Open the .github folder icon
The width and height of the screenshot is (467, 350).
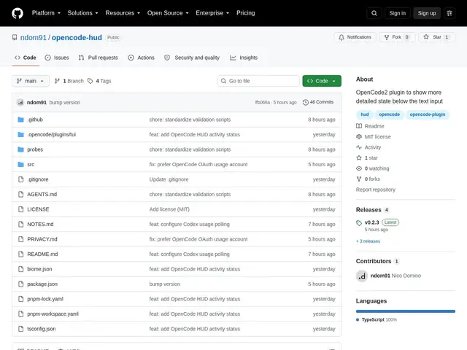[x=20, y=120]
